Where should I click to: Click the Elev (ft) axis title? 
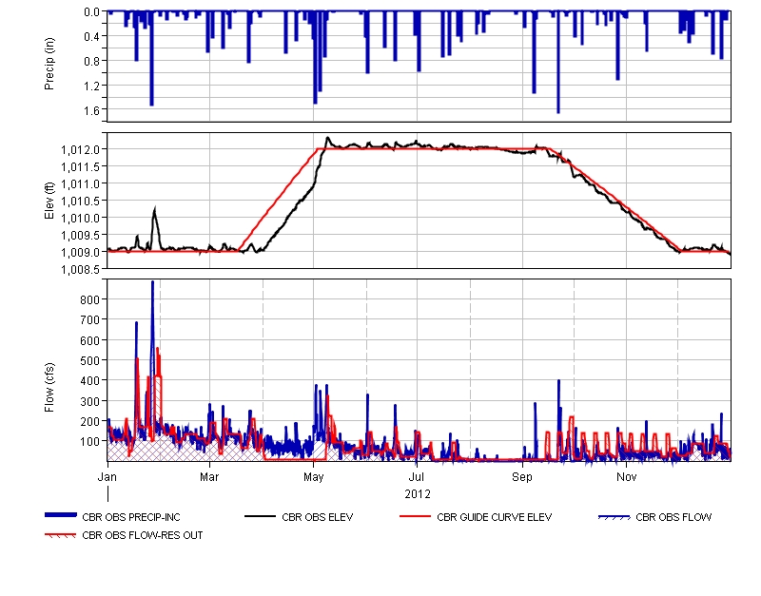[49, 201]
